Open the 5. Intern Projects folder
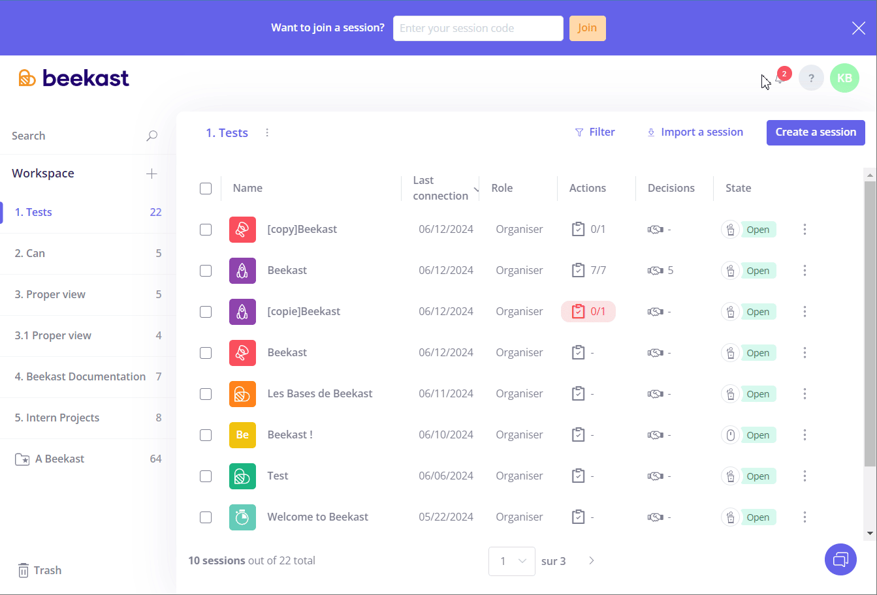Image resolution: width=877 pixels, height=595 pixels. point(88,418)
